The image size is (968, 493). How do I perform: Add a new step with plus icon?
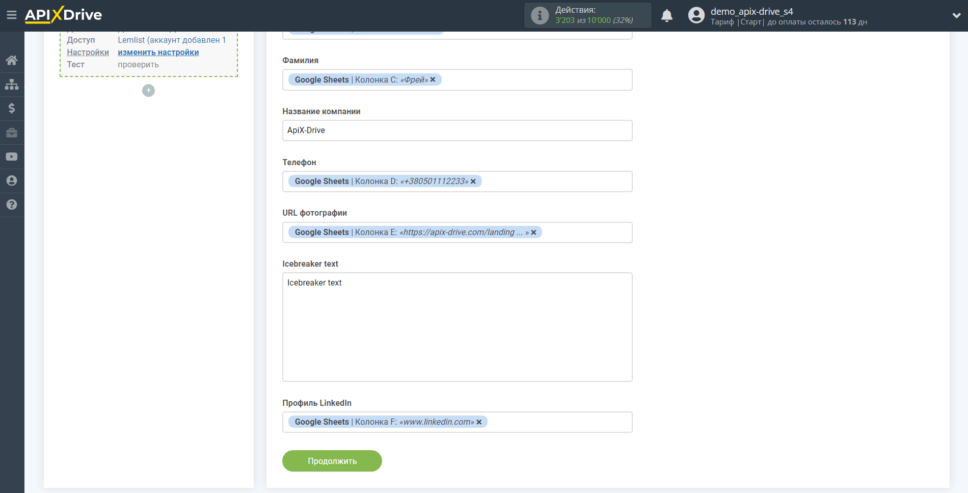point(148,90)
